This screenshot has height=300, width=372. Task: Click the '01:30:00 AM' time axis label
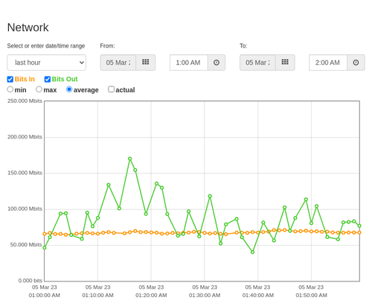205,296
